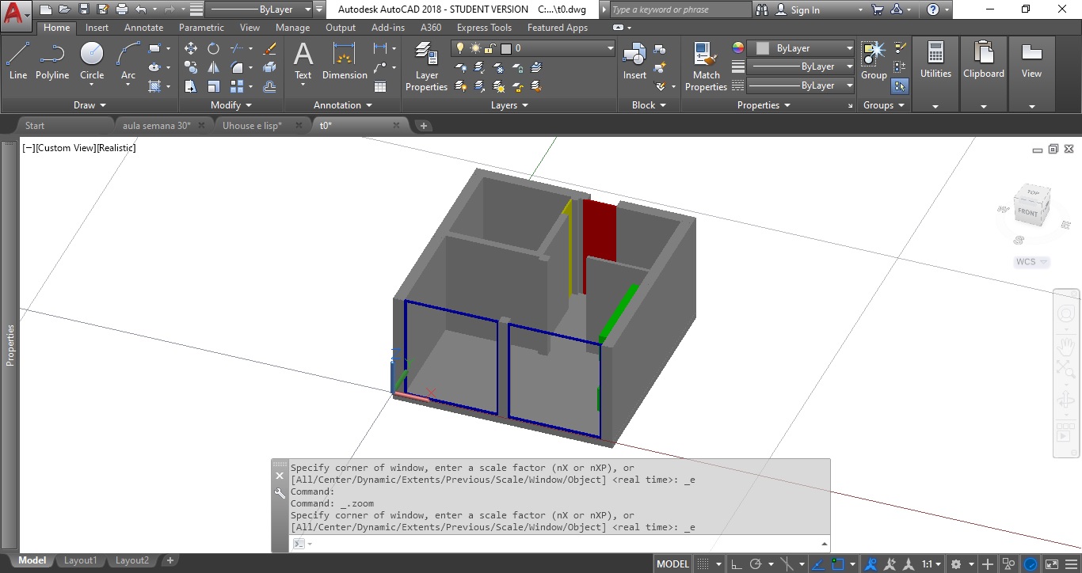Open the annotation scale 1:1 dropdown

pos(932,564)
